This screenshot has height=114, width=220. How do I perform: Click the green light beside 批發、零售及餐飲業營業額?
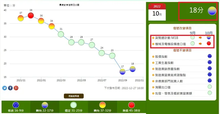(x=210, y=93)
